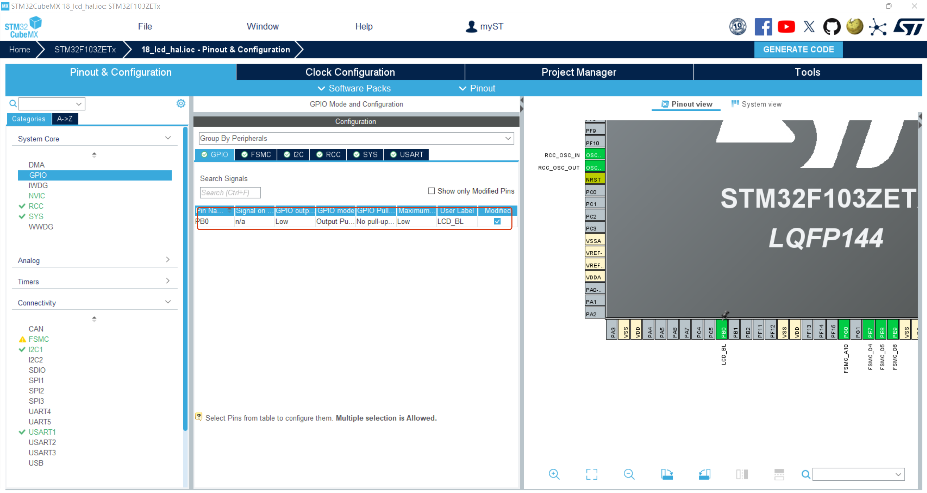The width and height of the screenshot is (927, 493).
Task: Open the YouTube icon in header
Action: pyautogui.click(x=786, y=27)
